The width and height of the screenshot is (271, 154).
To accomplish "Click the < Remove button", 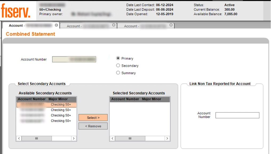I will pyautogui.click(x=93, y=126).
